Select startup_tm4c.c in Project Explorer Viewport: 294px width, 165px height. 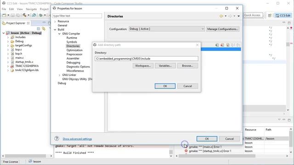(x=24, y=62)
